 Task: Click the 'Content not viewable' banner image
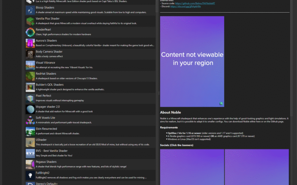(x=192, y=61)
